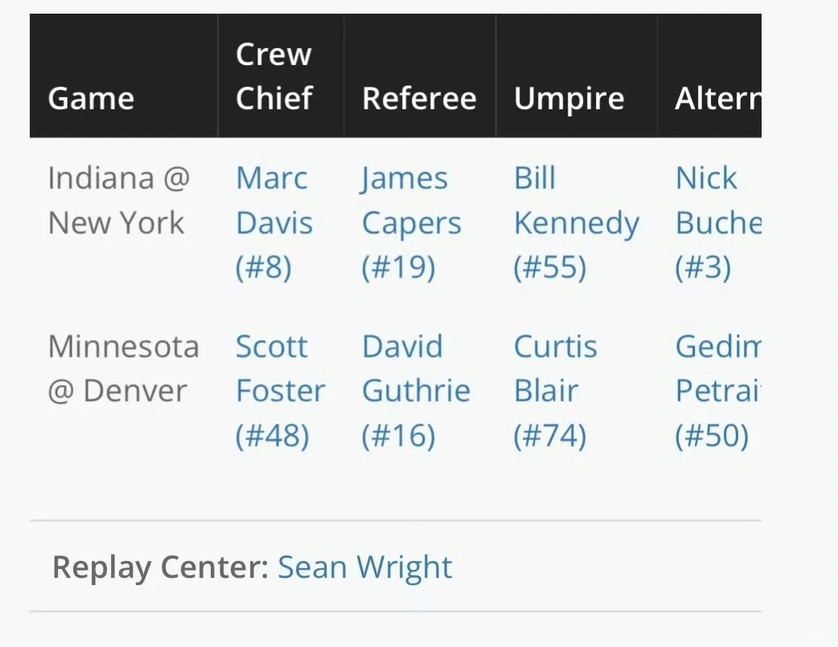
Task: Click number #48 under Scott Foster
Action: 273,436
